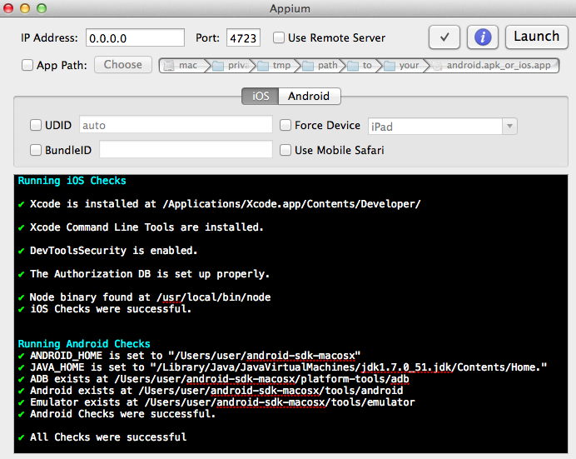Switch to the Android tab
This screenshot has width=576, height=459.
(x=310, y=96)
